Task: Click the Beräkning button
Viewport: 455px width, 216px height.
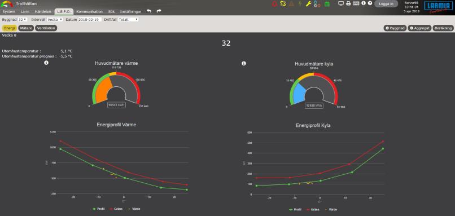Action: coord(443,28)
